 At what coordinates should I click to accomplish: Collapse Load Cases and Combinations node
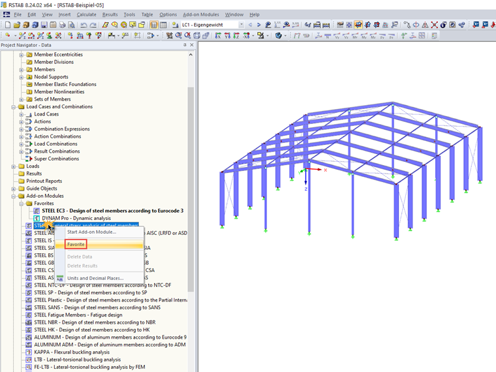pos(13,107)
